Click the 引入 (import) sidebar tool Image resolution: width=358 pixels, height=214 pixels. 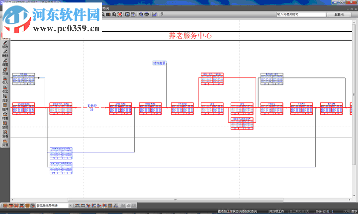pos(5,80)
